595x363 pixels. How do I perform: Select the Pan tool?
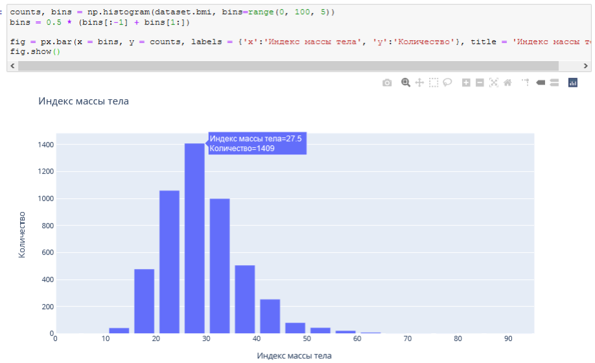coord(419,83)
